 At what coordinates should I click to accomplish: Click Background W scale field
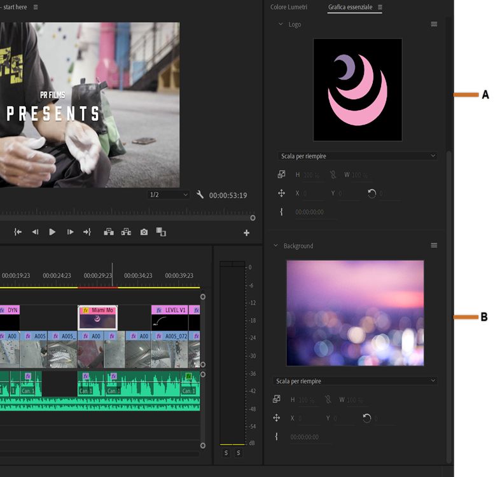point(356,400)
